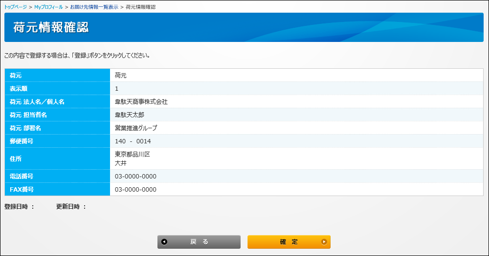
Task: Click address text 東京都品川区
Action: click(x=132, y=154)
